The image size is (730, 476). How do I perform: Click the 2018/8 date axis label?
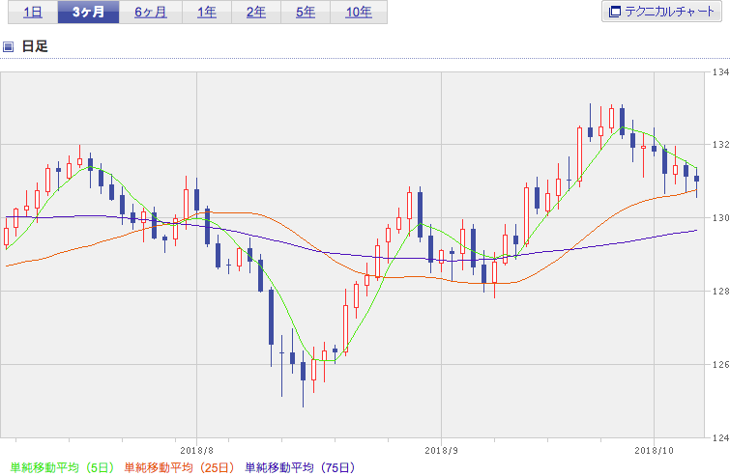(x=196, y=451)
